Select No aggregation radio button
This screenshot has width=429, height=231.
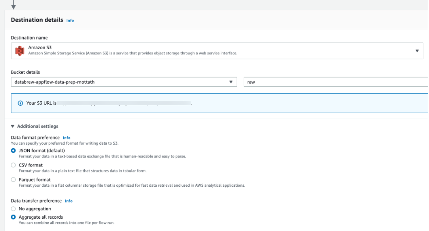coord(13,209)
